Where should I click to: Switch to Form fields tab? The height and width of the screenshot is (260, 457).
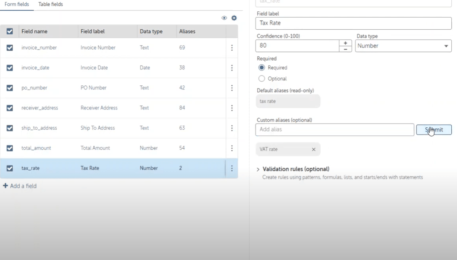pos(17,5)
